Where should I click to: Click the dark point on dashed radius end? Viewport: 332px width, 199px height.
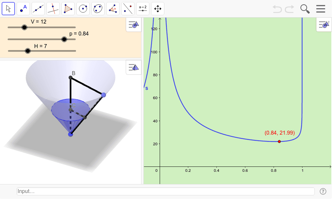pos(85,118)
